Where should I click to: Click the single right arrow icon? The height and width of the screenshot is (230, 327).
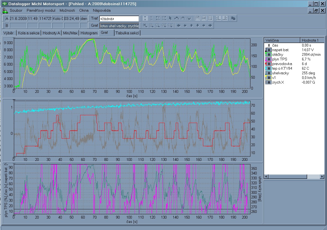point(204,26)
